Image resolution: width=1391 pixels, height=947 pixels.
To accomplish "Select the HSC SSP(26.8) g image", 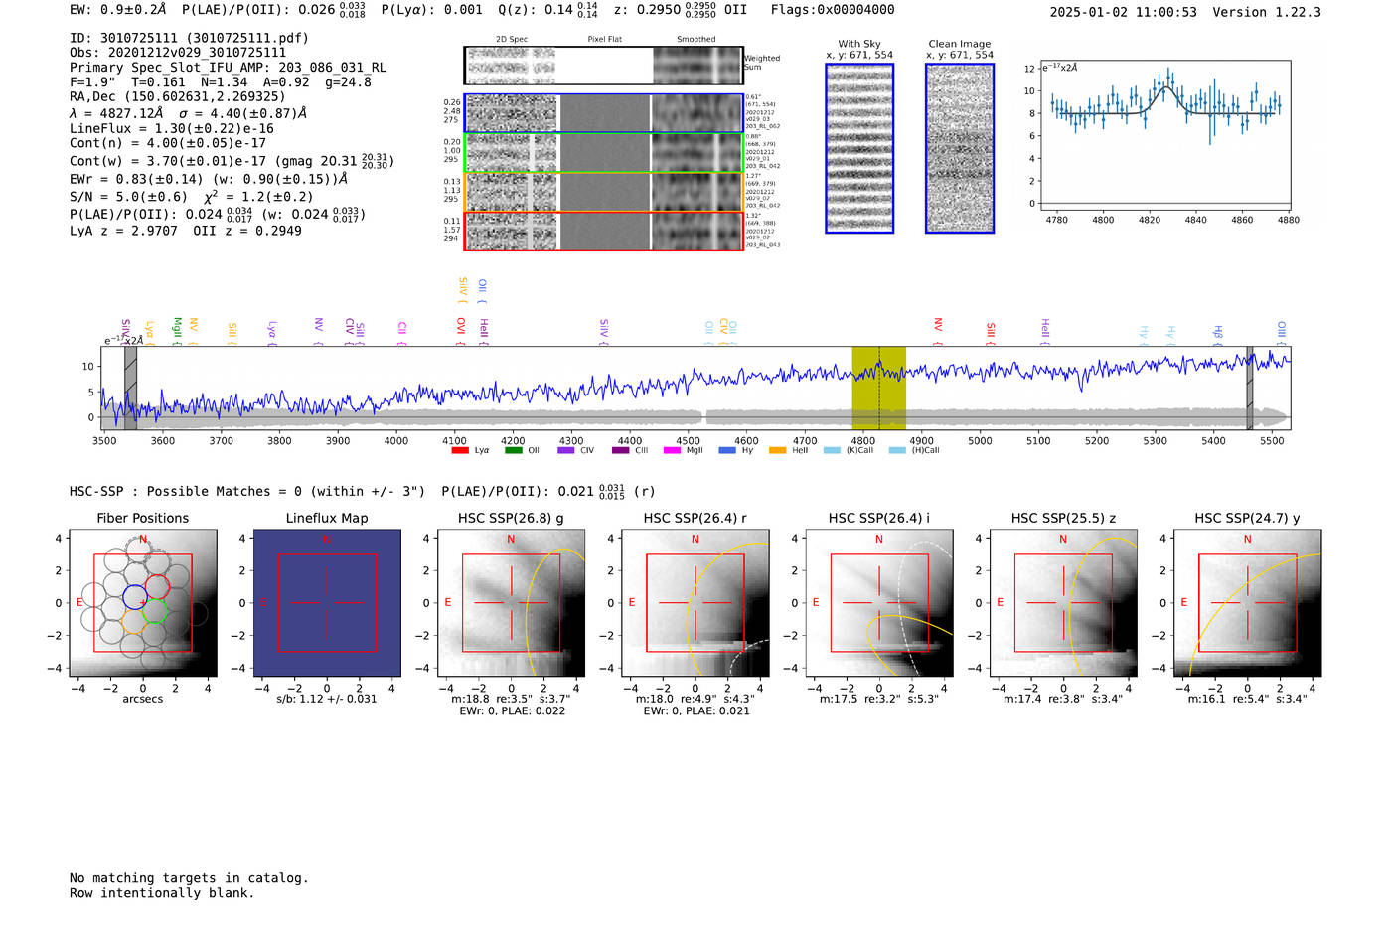I will (511, 603).
